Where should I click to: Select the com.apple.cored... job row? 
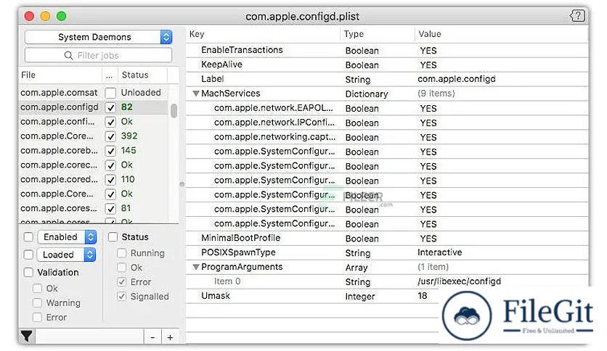(x=93, y=180)
